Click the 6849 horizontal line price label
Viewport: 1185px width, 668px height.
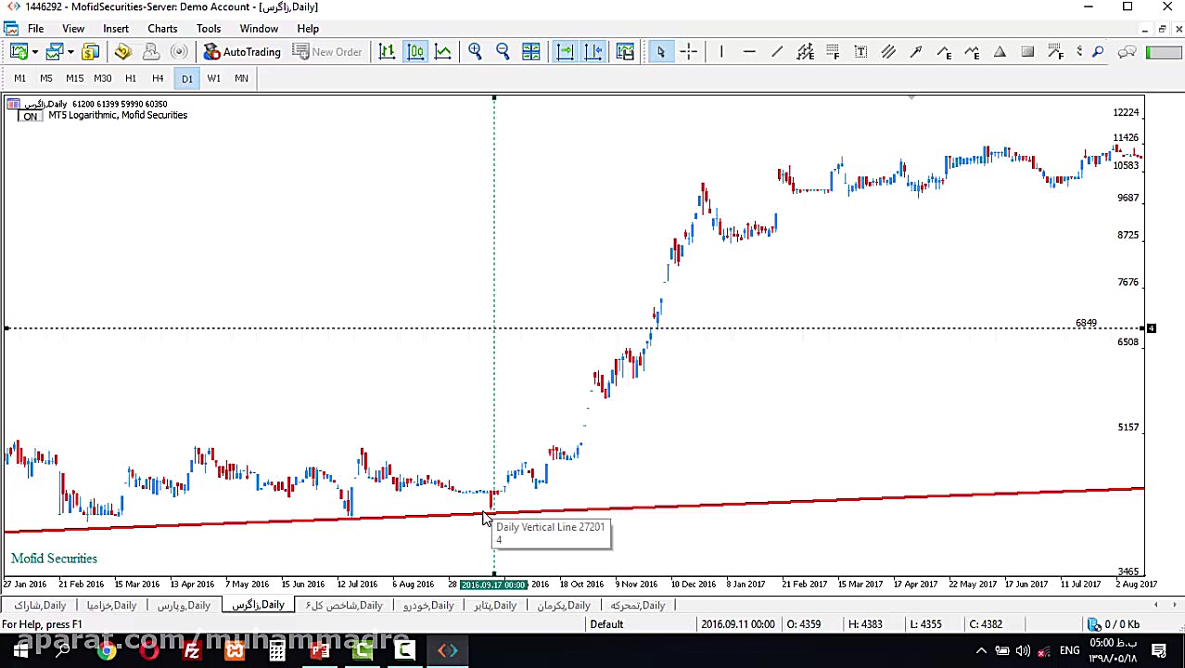pos(1086,323)
